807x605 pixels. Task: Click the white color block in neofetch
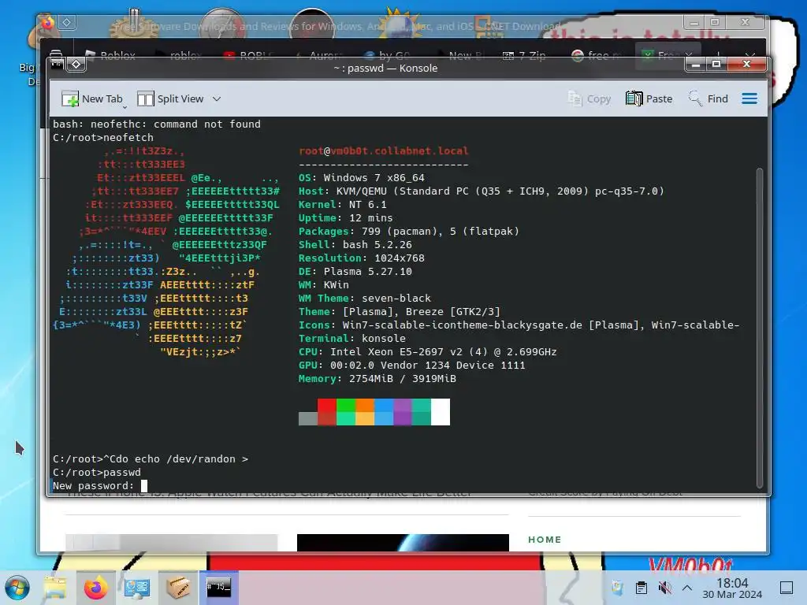[x=440, y=411]
